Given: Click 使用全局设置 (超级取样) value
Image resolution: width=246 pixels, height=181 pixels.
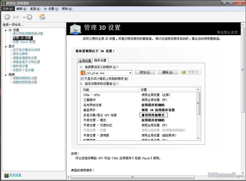Looking at the screenshot, I should (159, 135).
